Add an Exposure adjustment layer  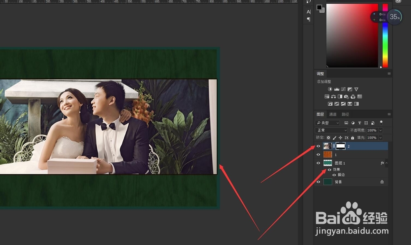[350, 89]
